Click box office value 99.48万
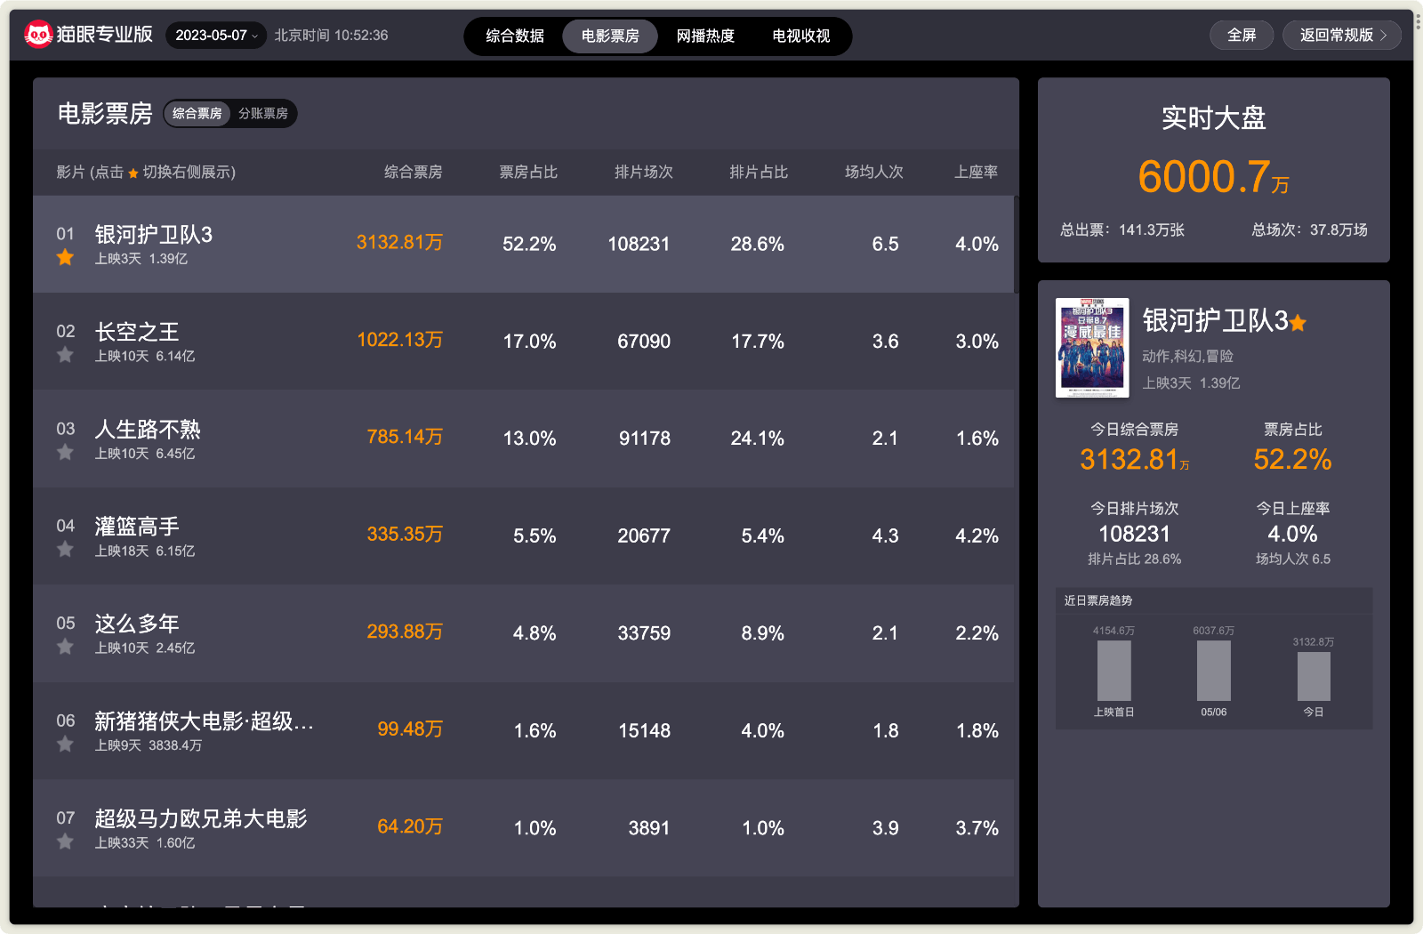Viewport: 1423px width, 934px height. coord(410,729)
